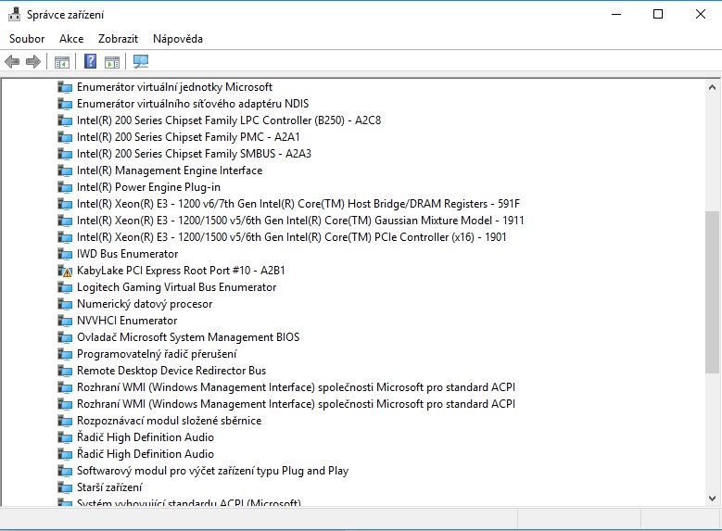Select Intel(R) Management Engine Interface device
This screenshot has width=722, height=531.
pyautogui.click(x=169, y=171)
